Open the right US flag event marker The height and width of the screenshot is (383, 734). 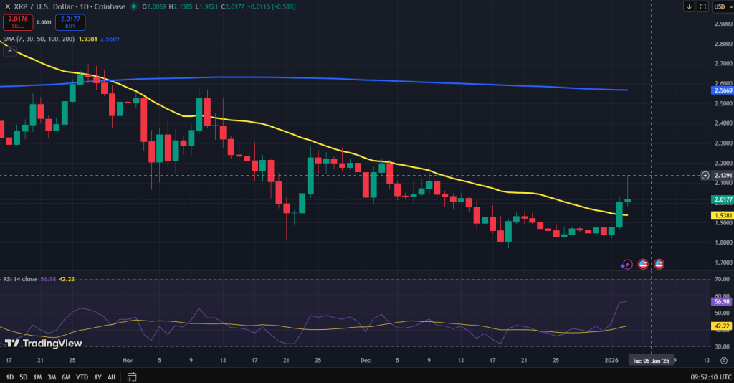[659, 264]
